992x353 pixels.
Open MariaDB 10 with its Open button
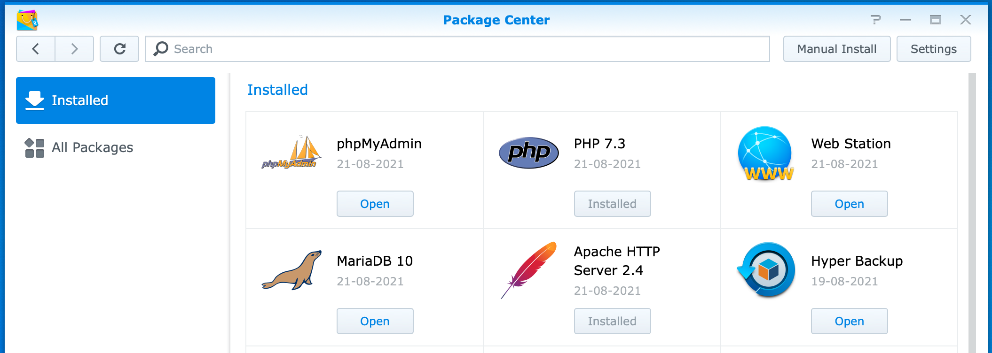coord(375,321)
